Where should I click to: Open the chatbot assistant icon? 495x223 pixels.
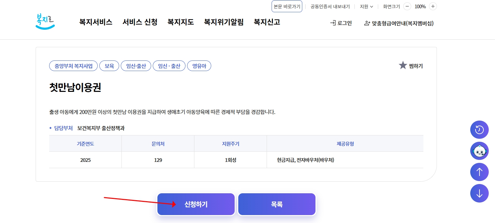(x=479, y=151)
